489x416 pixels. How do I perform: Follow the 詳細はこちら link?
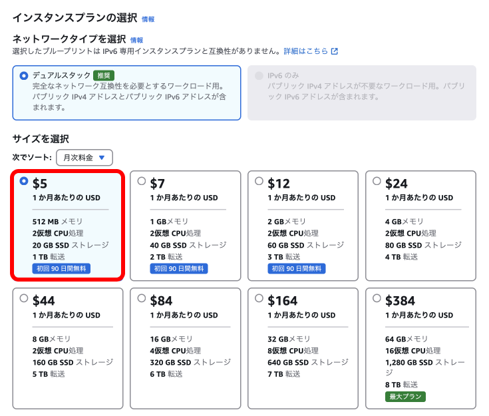(305, 51)
